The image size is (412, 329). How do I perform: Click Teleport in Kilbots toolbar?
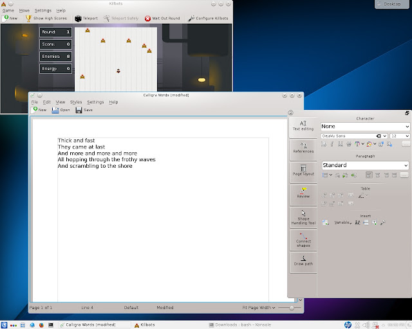(x=86, y=19)
